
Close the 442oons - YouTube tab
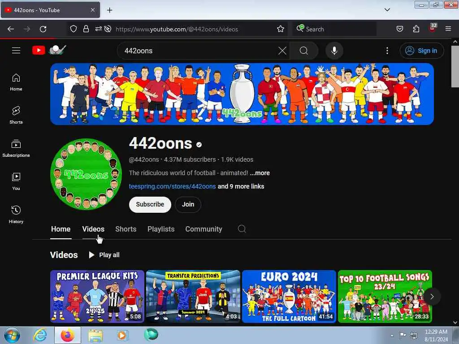pos(92,10)
